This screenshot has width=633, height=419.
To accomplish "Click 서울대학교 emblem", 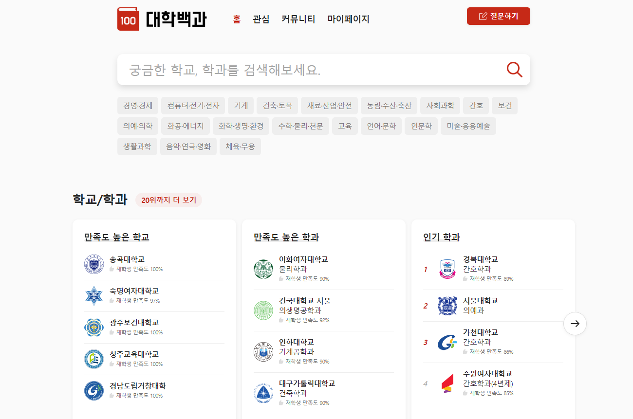I will [447, 306].
